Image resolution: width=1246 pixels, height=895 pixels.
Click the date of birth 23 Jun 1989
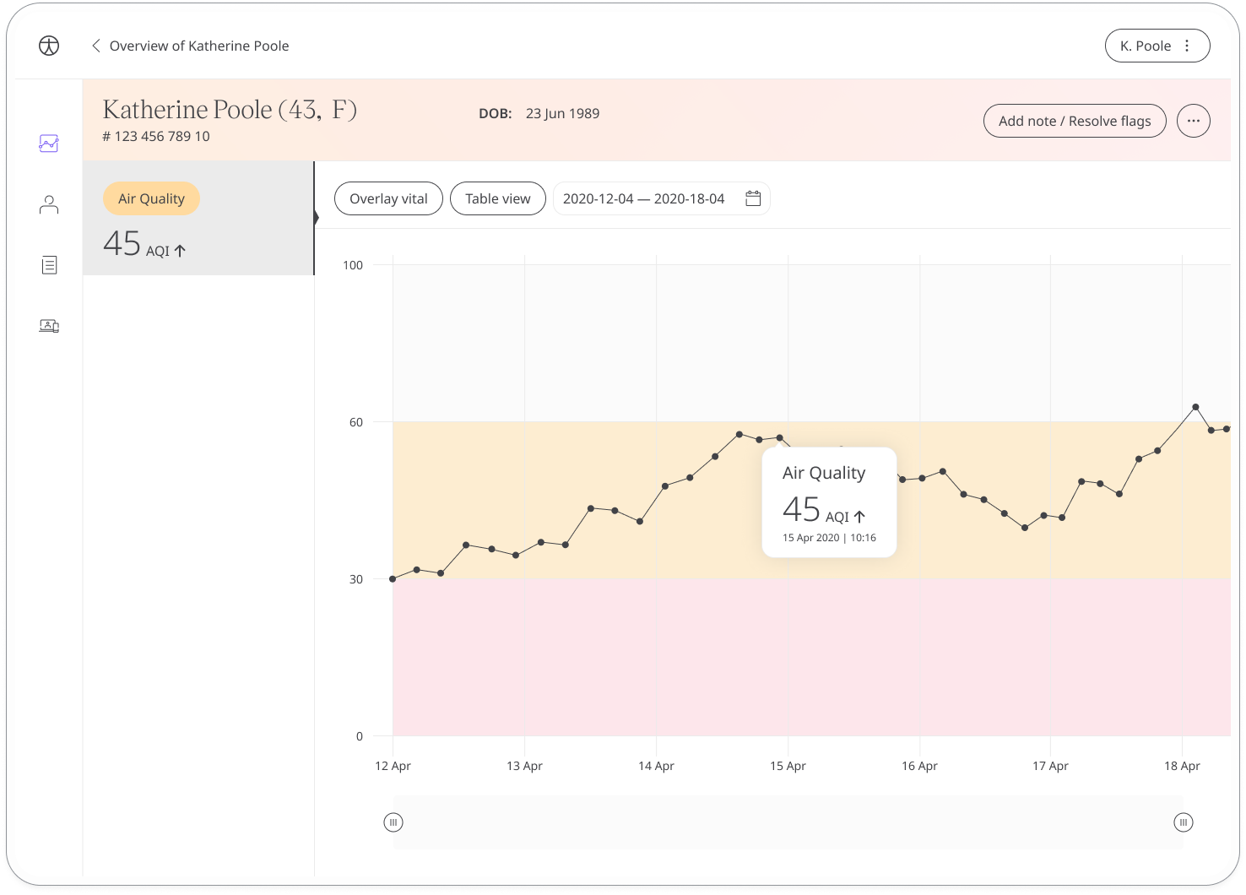click(562, 113)
